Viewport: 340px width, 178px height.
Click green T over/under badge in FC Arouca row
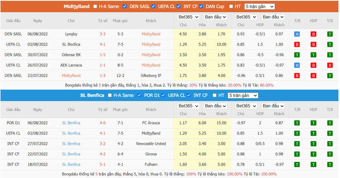point(330,123)
